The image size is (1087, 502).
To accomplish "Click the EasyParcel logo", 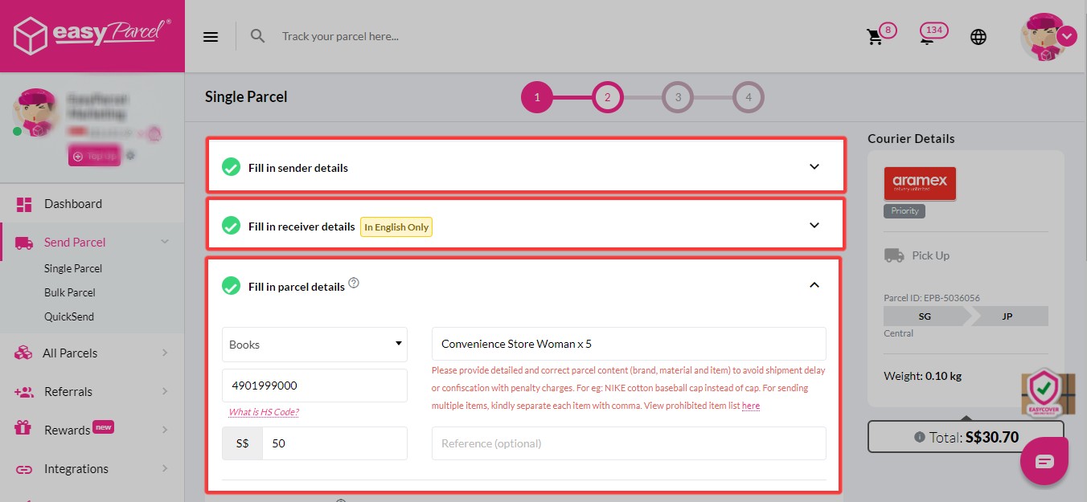I will (92, 36).
